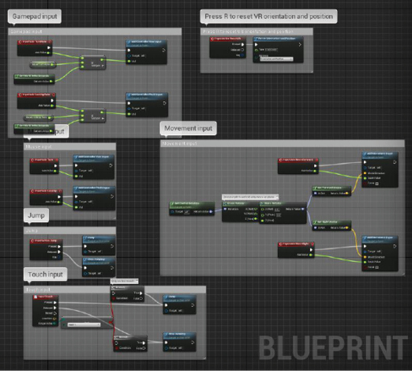Toggle Force checkbox on upper Add Movement Input
The height and width of the screenshot is (371, 412).
(376, 184)
